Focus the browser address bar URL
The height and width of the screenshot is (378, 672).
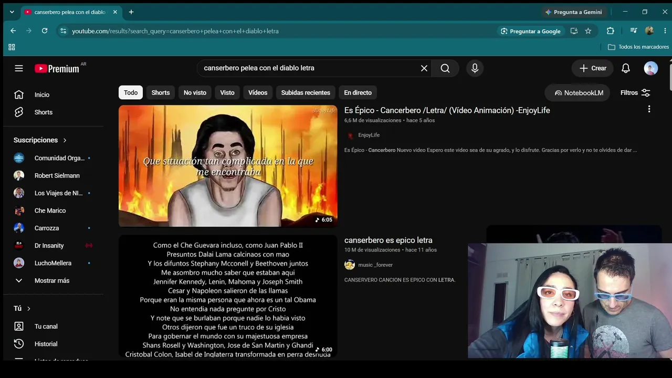pos(175,31)
